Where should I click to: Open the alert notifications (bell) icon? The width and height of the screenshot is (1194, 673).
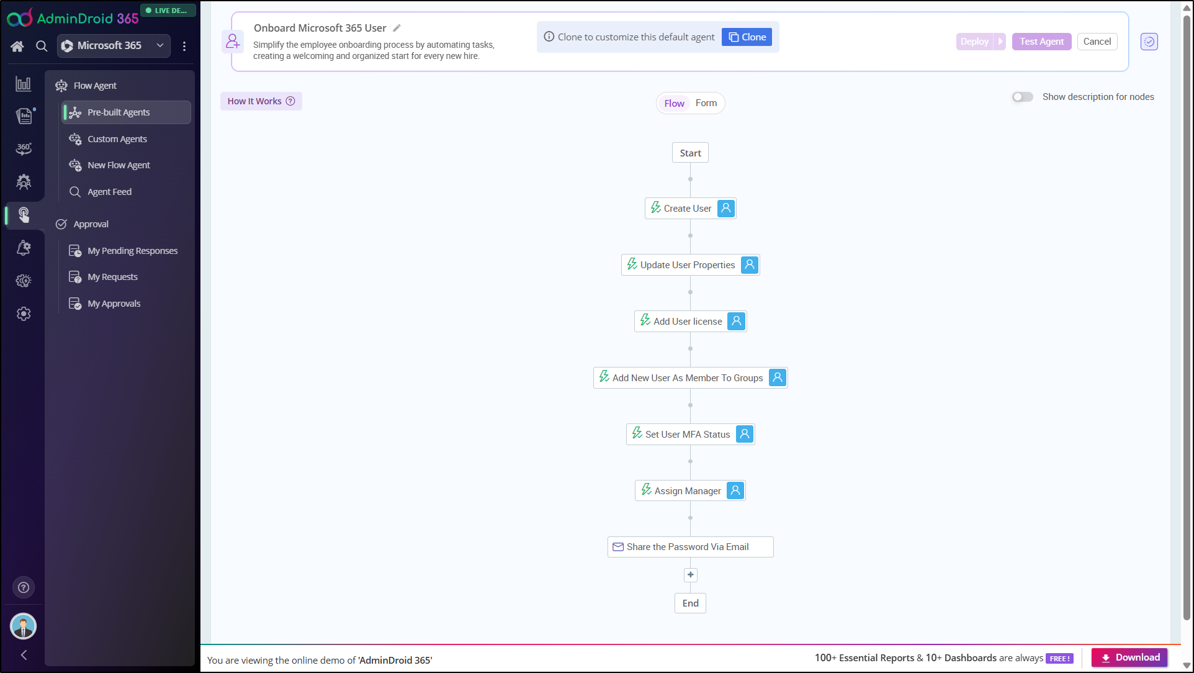24,248
